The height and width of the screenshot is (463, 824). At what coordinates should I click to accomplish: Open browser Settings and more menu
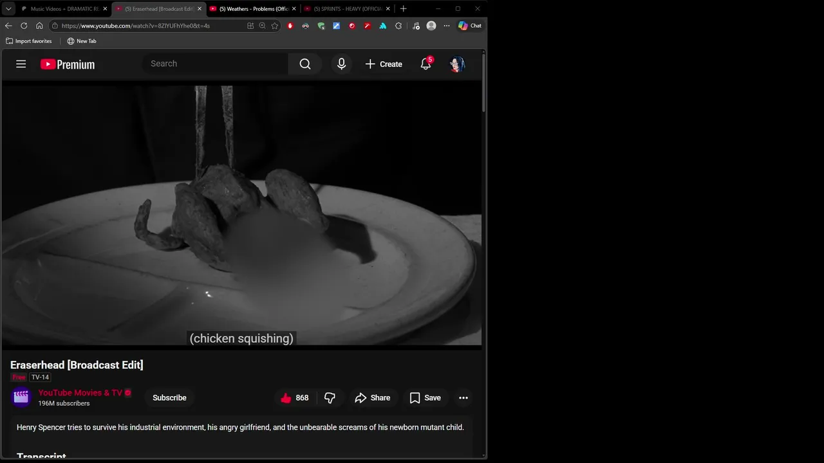[x=447, y=26]
